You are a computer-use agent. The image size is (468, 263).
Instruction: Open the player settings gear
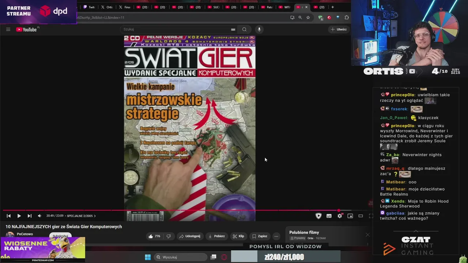point(340,216)
